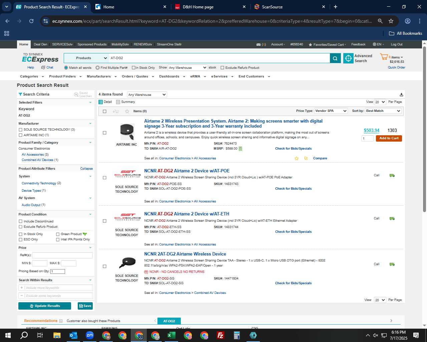The image size is (427, 342).
Task: Collapse Product Condition section
Action: coord(90,214)
